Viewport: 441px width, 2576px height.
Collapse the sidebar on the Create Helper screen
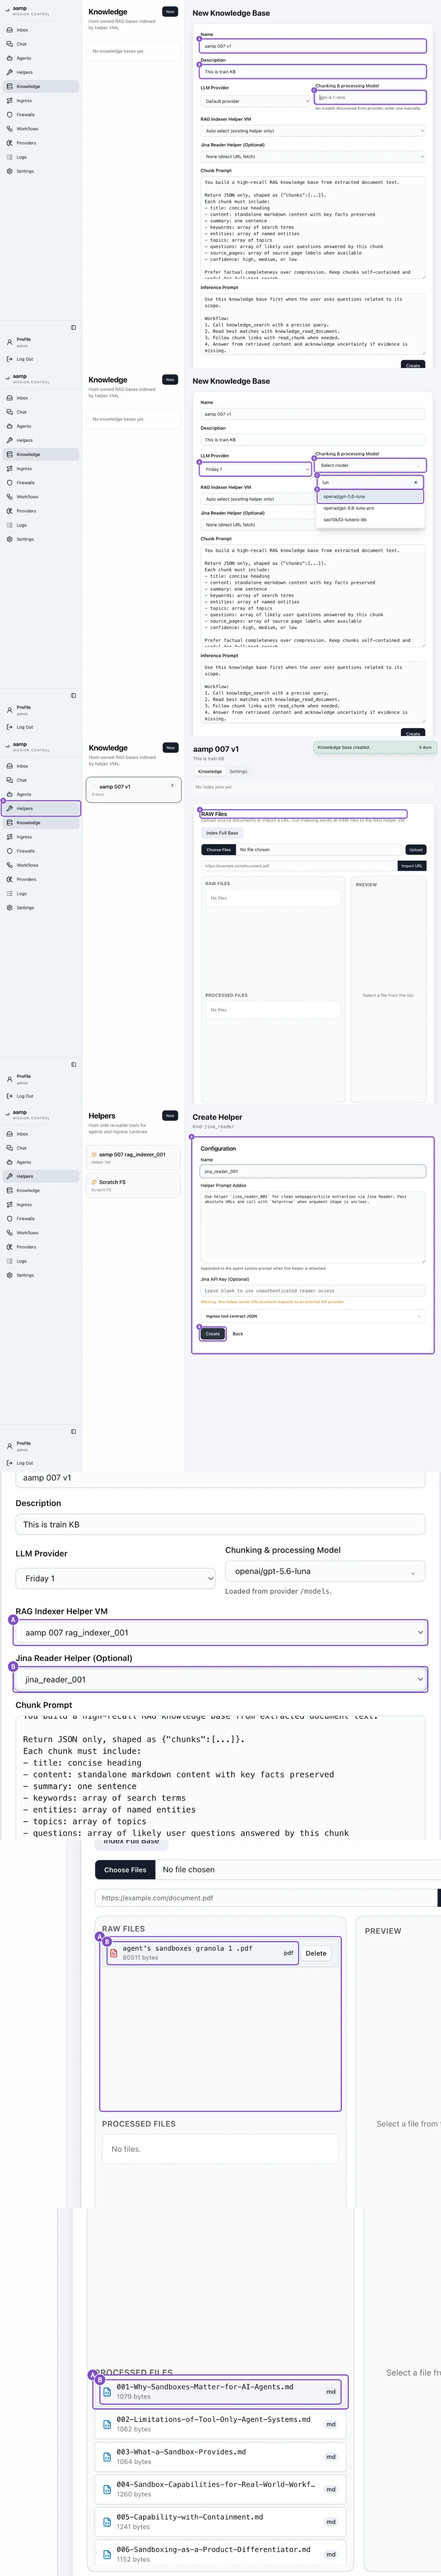coord(73,1431)
